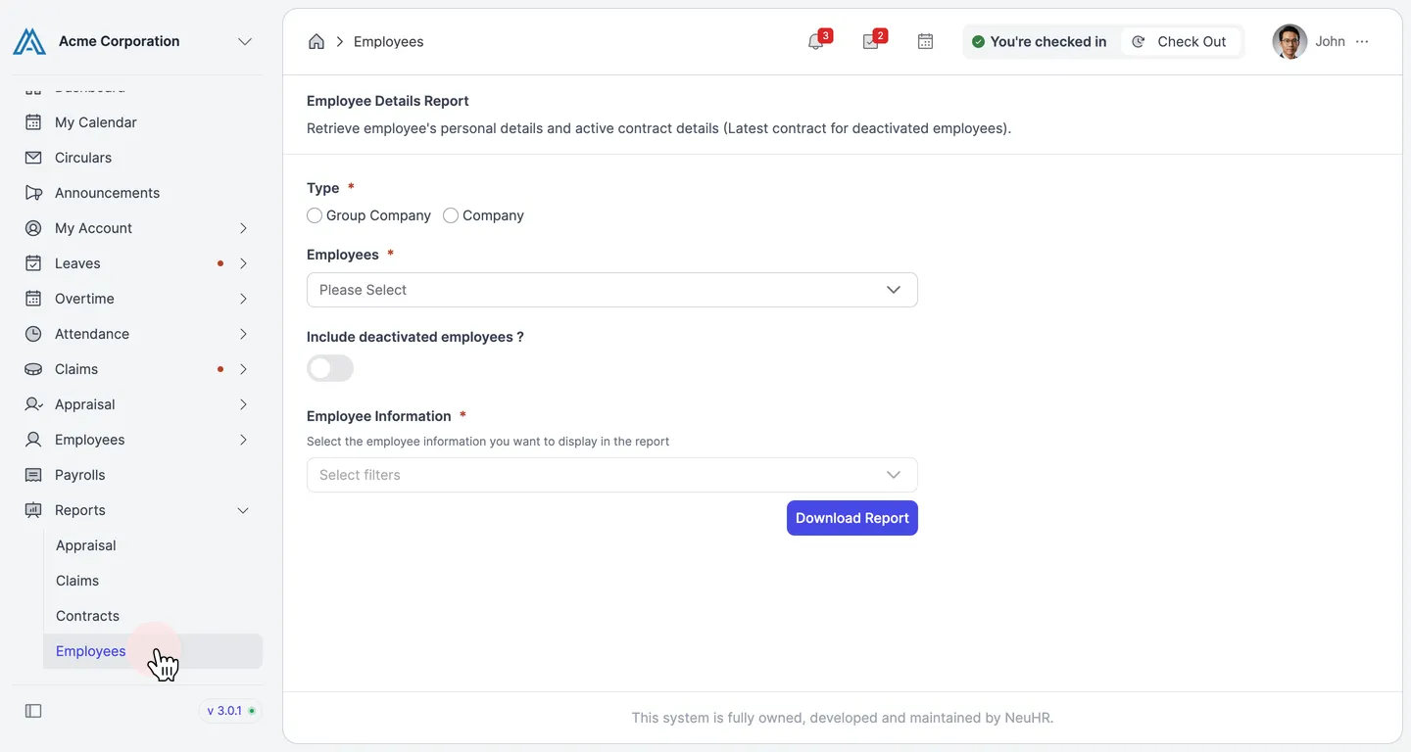This screenshot has width=1411, height=752.
Task: Open the calendar icon in top bar
Action: click(x=925, y=41)
